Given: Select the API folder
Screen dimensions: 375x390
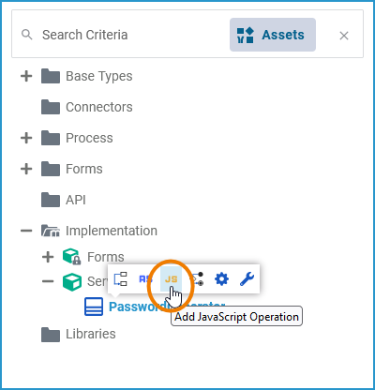Looking at the screenshot, I should [64, 200].
